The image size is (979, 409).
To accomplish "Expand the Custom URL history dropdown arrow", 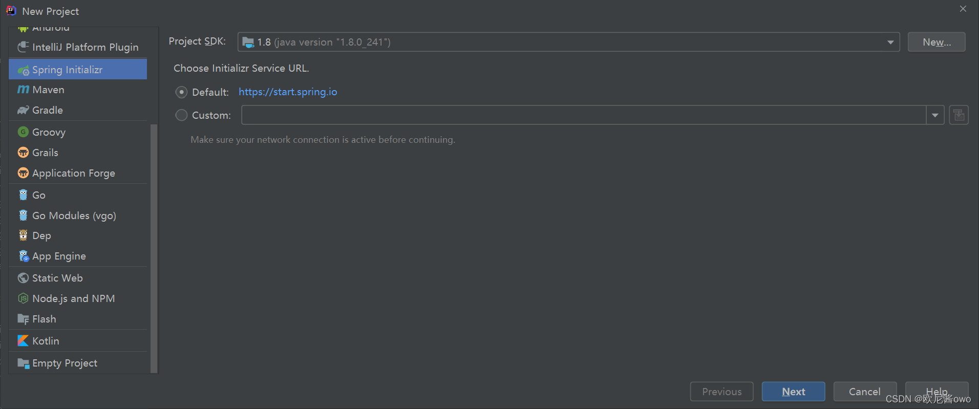I will coord(935,115).
